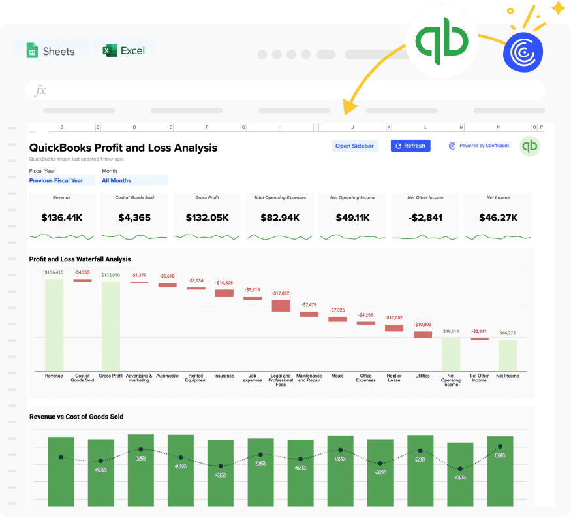Screen dimensions: 571x518
Task: Click the small QuickBooks logo beside Powered by Coefficient
Action: pos(529,146)
